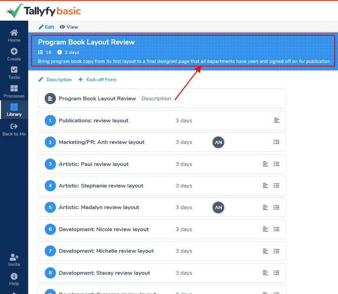Click the Tallyfy basic logo

43,11
